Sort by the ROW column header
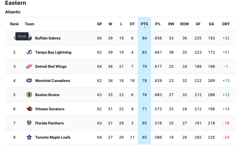This screenshot has width=236, height=148. pyautogui.click(x=184, y=24)
